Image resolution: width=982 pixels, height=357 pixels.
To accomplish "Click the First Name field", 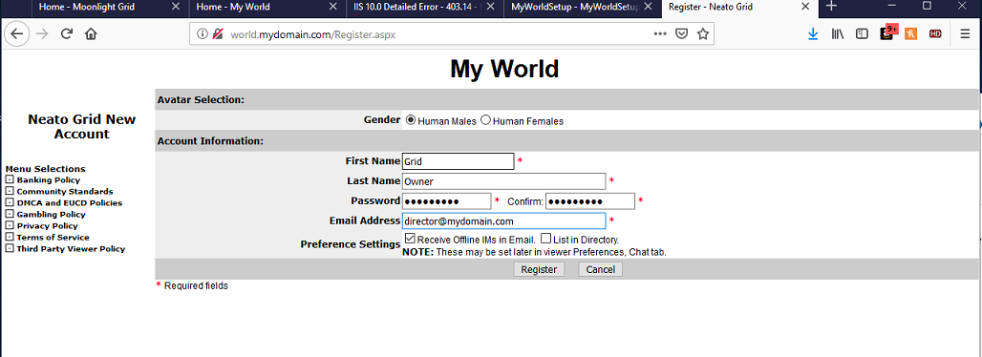I will point(458,161).
